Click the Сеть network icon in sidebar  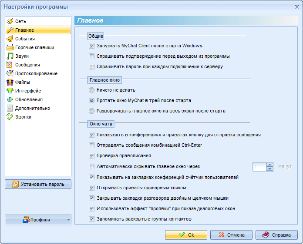(x=10, y=21)
